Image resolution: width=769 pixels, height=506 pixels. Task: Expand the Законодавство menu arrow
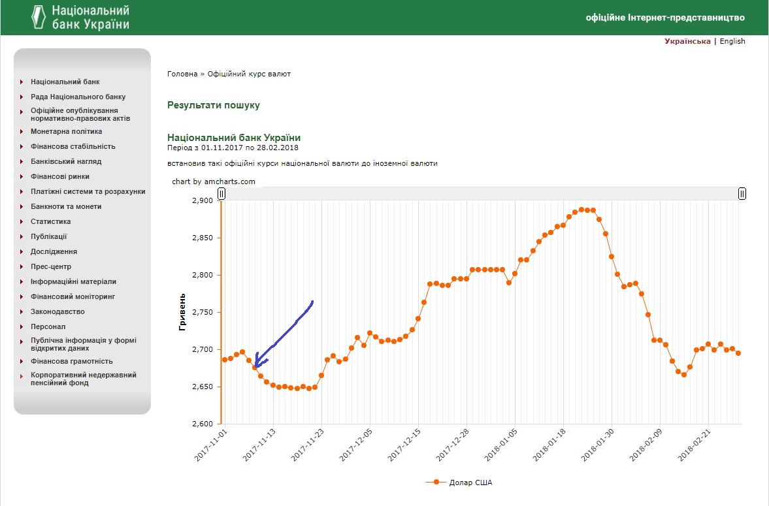[22, 312]
